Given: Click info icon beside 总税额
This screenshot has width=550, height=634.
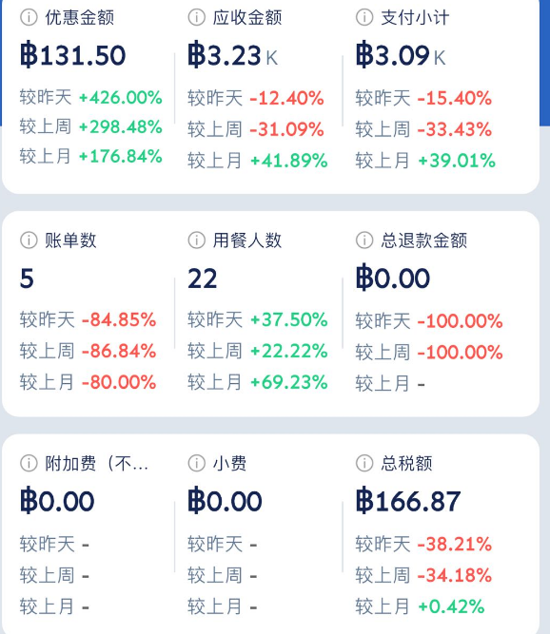Looking at the screenshot, I should 364,463.
